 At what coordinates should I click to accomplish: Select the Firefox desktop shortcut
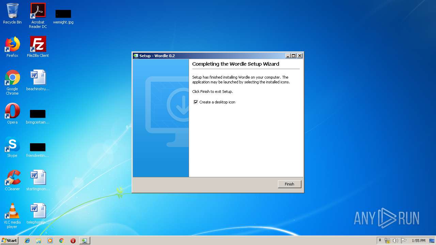pyautogui.click(x=12, y=47)
